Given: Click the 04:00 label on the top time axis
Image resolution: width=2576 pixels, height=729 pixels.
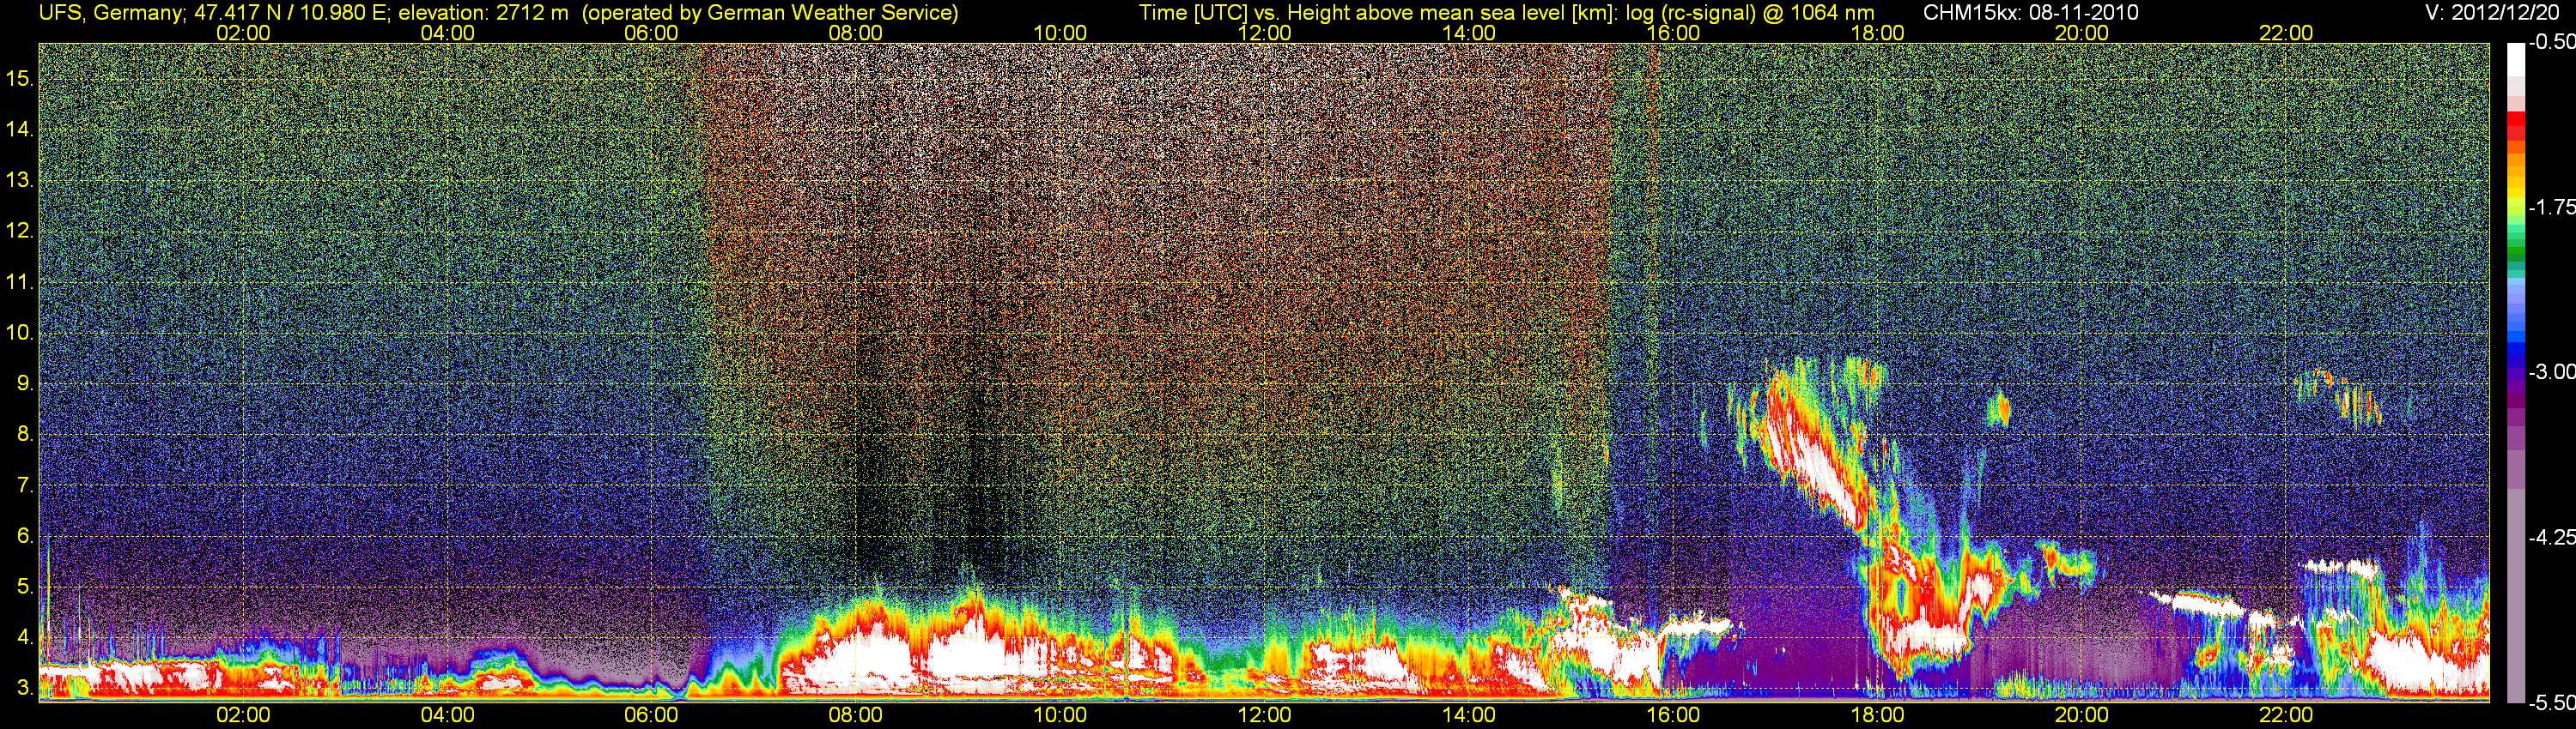Looking at the screenshot, I should point(447,32).
